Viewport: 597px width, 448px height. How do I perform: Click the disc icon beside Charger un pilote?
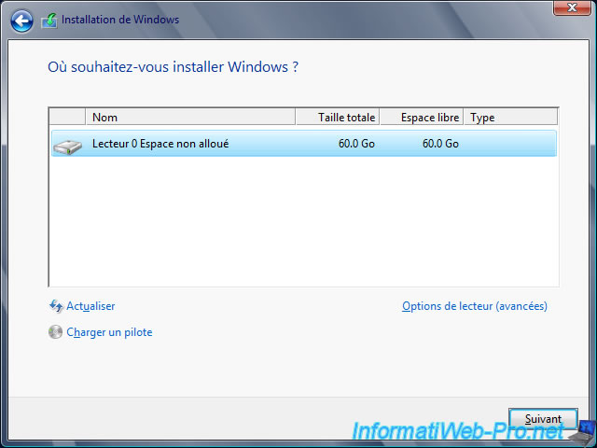coord(56,332)
